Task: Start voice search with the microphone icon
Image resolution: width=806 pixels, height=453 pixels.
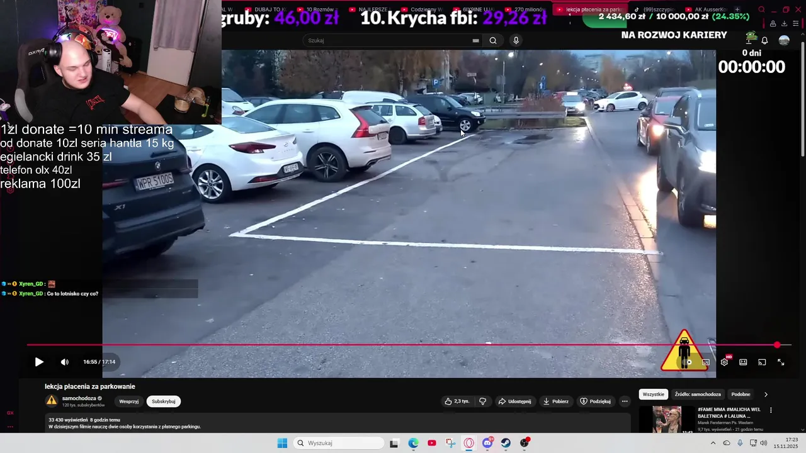Action: [516, 40]
